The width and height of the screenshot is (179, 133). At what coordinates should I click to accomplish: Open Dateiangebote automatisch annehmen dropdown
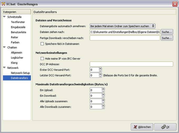(122, 26)
